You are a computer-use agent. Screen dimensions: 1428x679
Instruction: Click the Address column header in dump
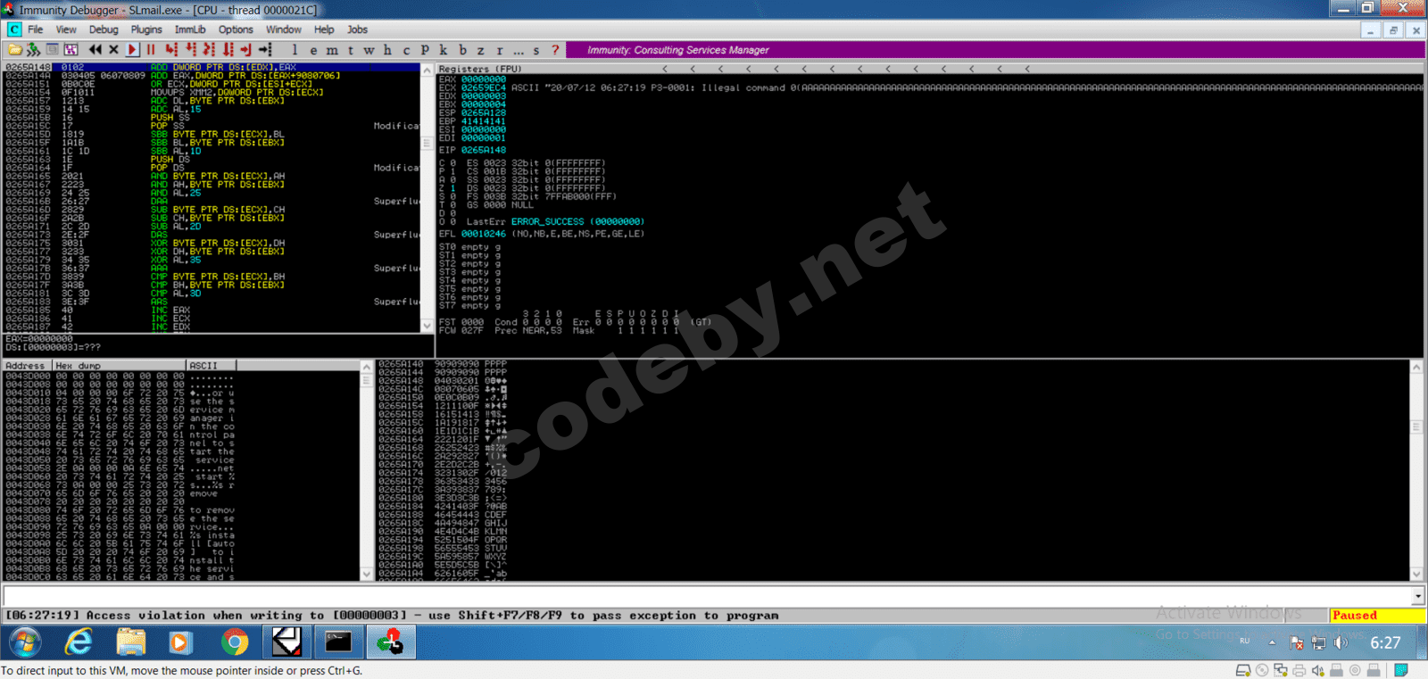[27, 366]
